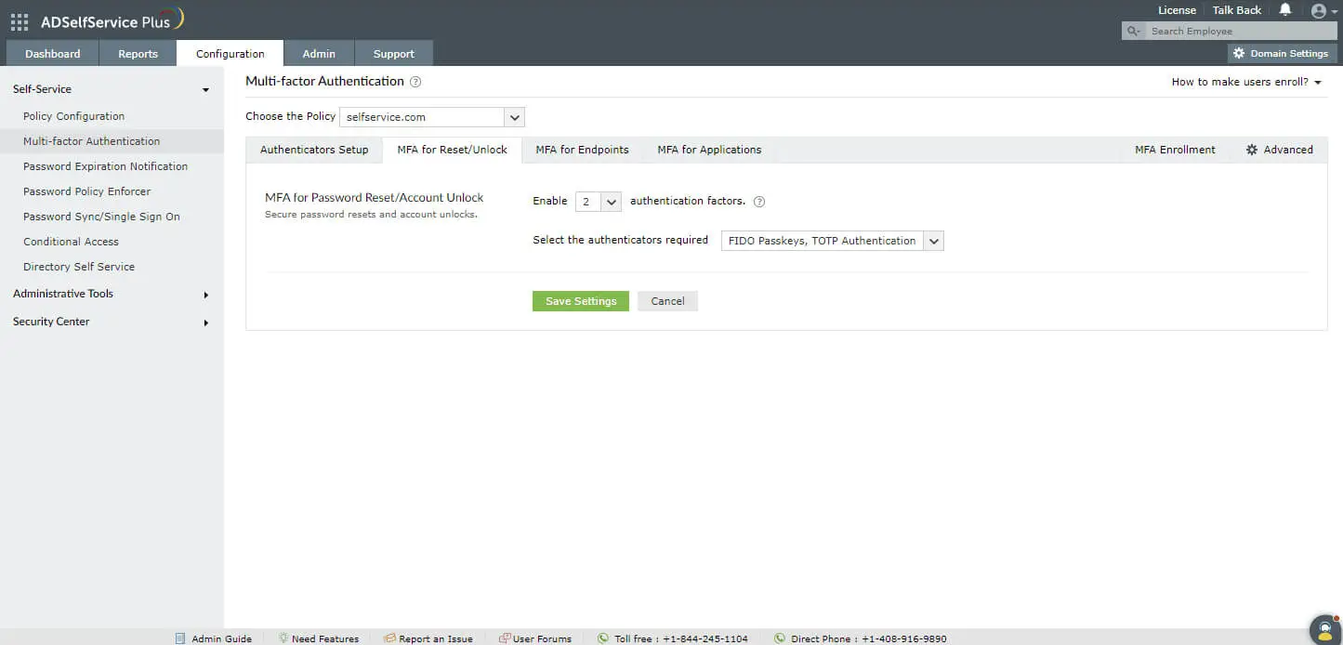Screen dimensions: 1343x645
Task: Open the user profile account icon
Action: click(1319, 10)
